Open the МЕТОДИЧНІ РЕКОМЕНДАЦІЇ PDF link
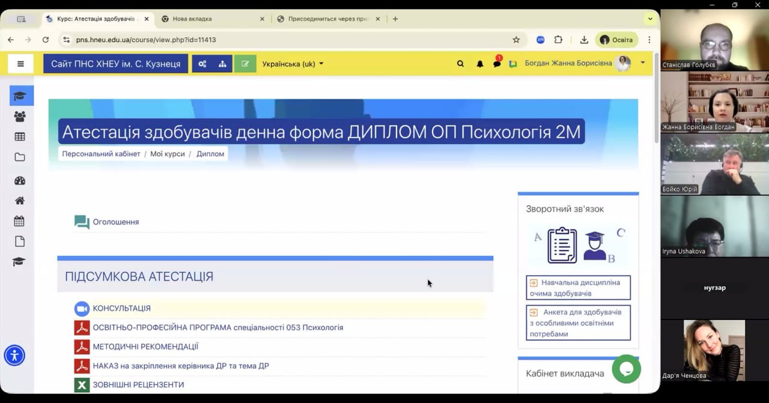 coord(145,347)
